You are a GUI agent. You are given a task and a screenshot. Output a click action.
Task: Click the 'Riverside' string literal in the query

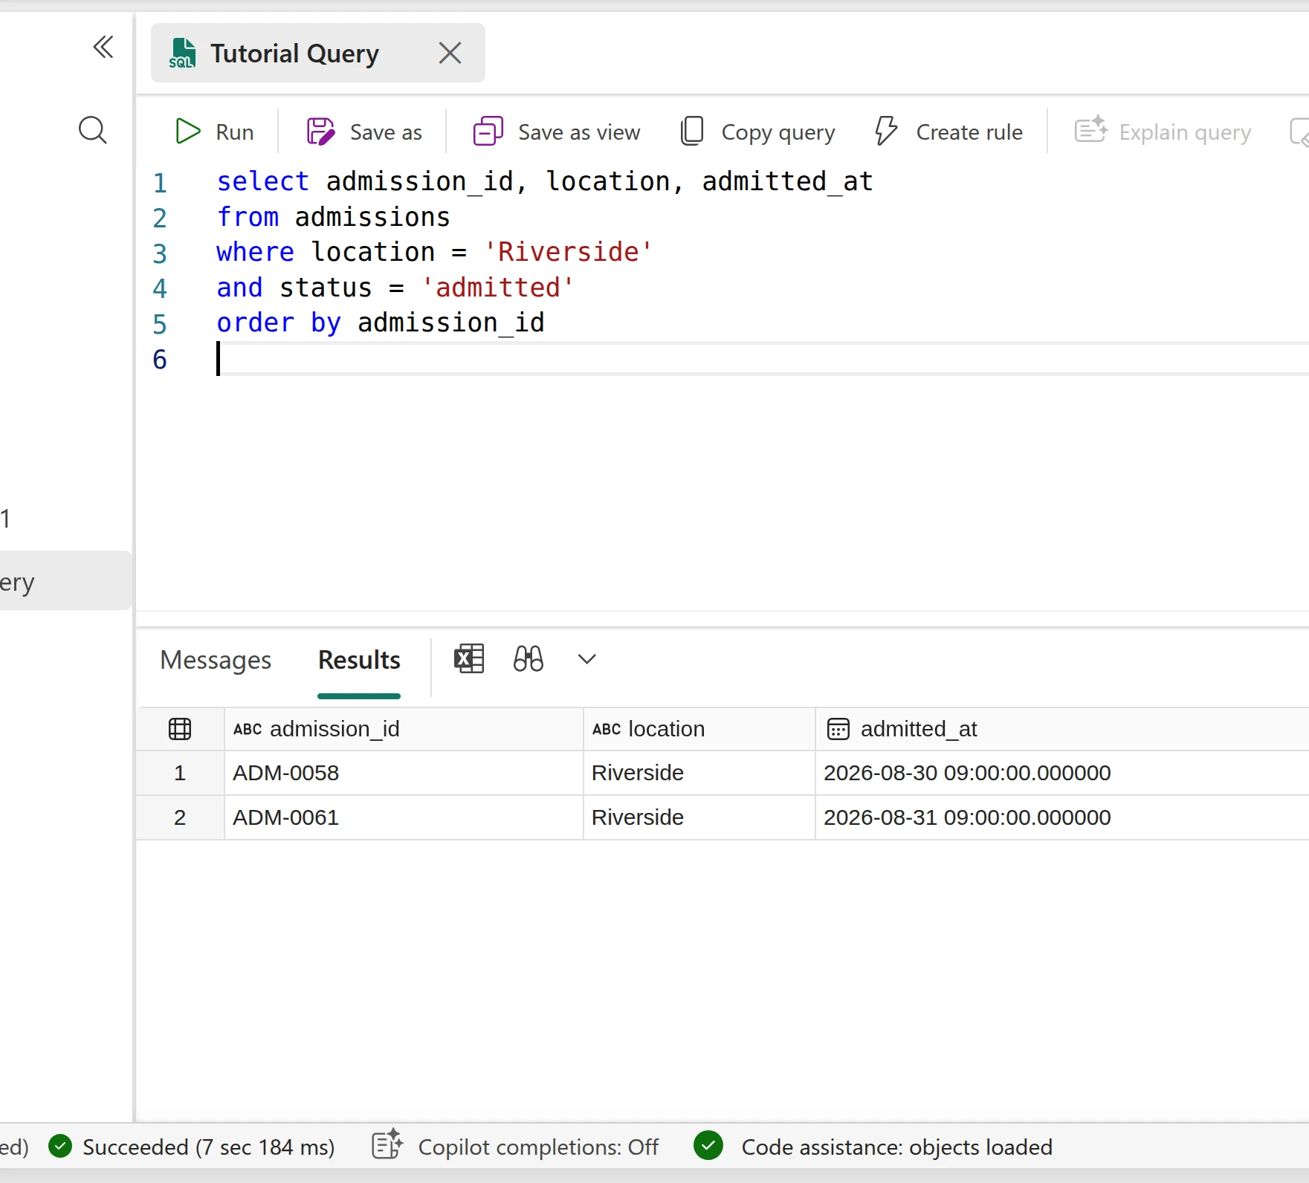tap(568, 252)
